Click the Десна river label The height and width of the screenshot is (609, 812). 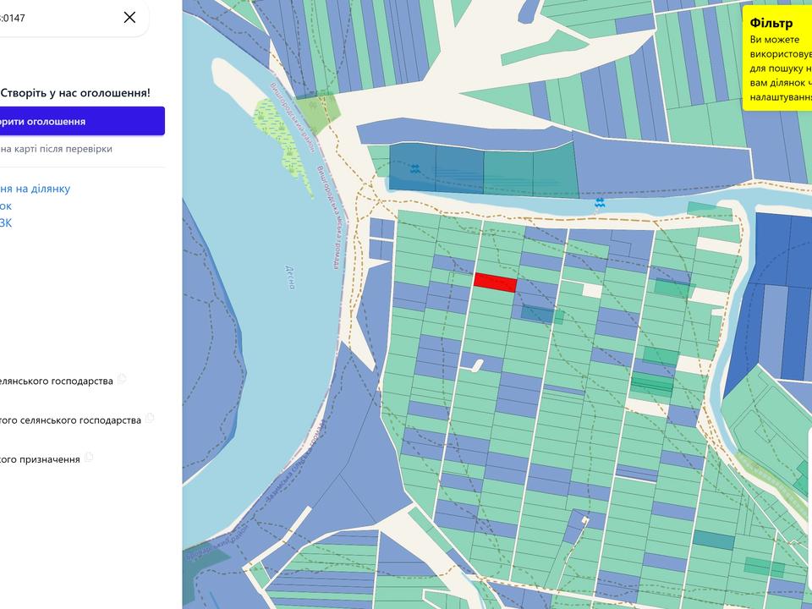point(290,277)
